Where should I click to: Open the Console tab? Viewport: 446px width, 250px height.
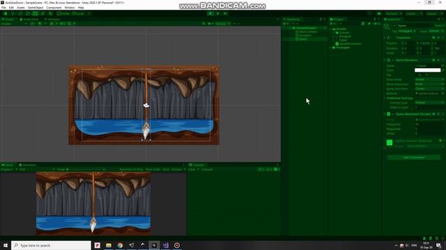point(197,165)
